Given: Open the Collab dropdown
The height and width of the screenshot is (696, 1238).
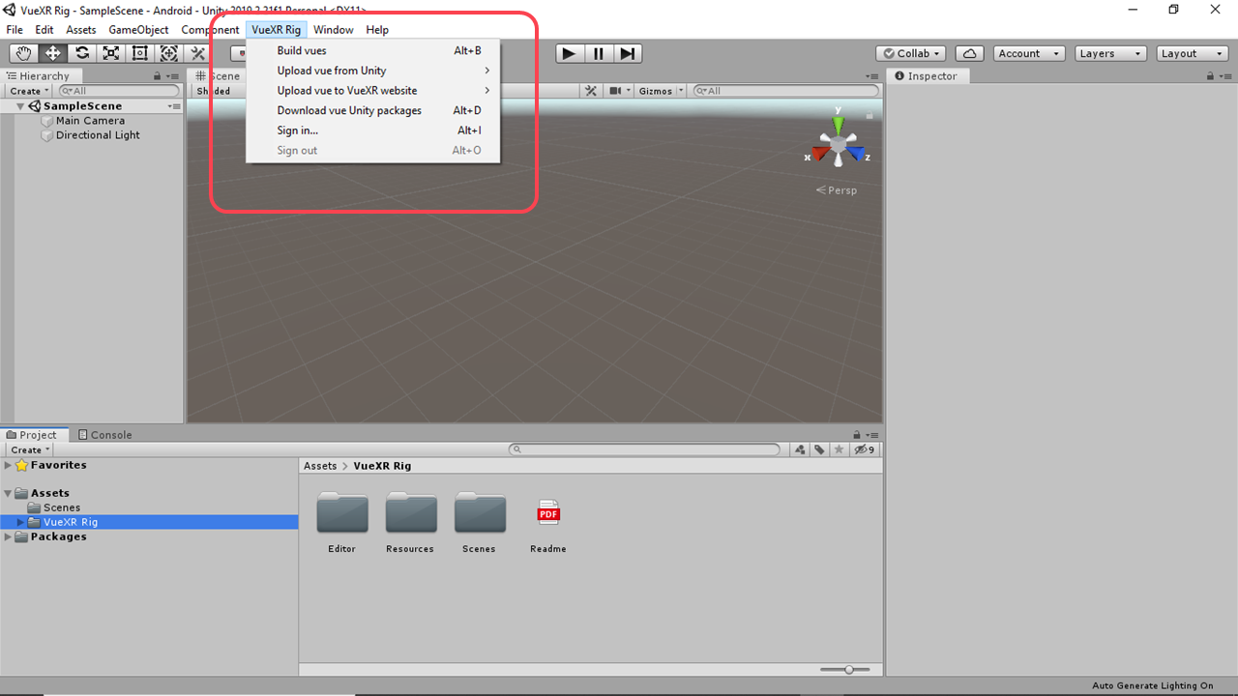Looking at the screenshot, I should 911,53.
